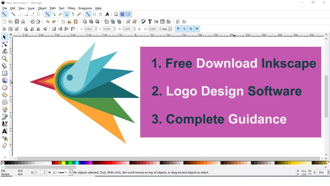
Task: Select the Calligraphy tool
Action: pos(5,124)
